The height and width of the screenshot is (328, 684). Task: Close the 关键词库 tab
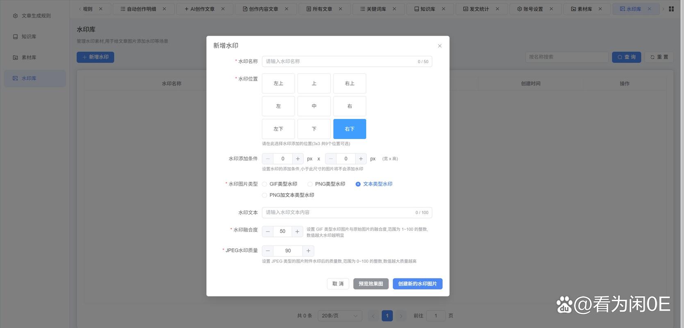click(394, 9)
